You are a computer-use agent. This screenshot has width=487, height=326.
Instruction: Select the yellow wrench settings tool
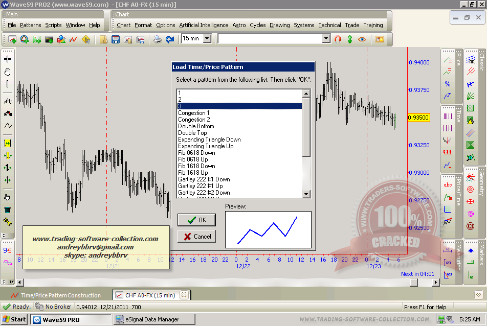[7, 222]
